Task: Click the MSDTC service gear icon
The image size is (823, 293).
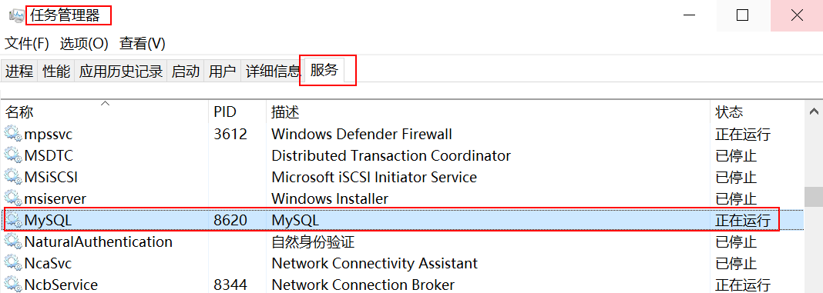Action: [x=12, y=155]
